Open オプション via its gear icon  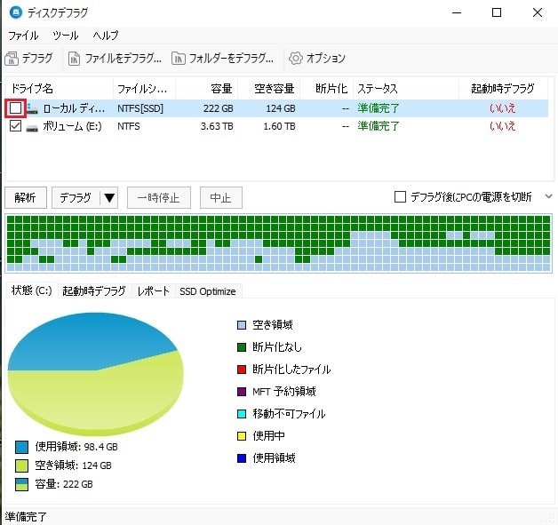pos(296,59)
